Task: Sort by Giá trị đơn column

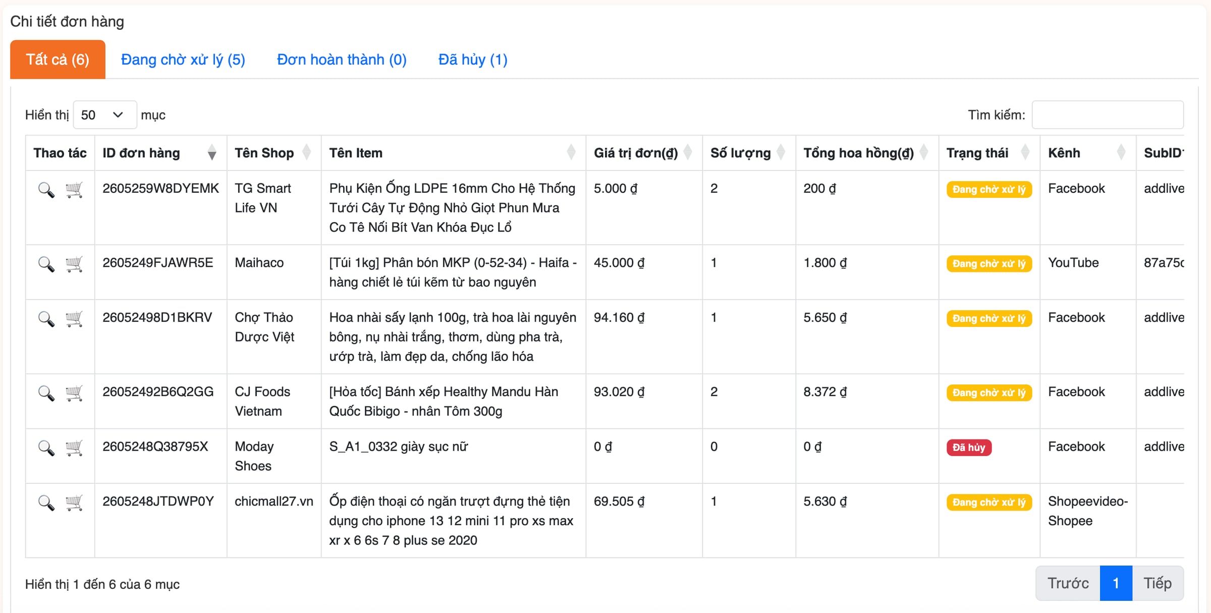Action: 644,153
